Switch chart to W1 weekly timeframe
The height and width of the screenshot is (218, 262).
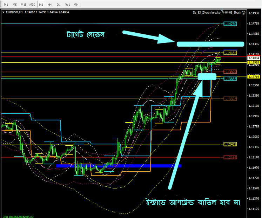click(x=67, y=5)
